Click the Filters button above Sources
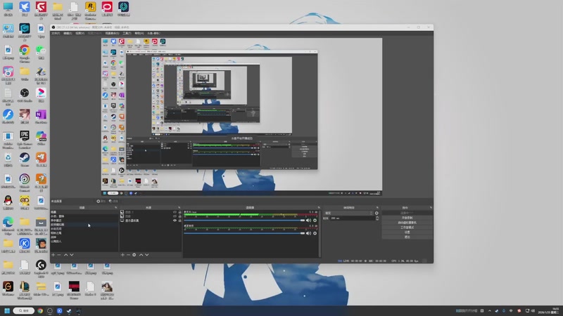The width and height of the screenshot is (563, 316). pos(113,202)
